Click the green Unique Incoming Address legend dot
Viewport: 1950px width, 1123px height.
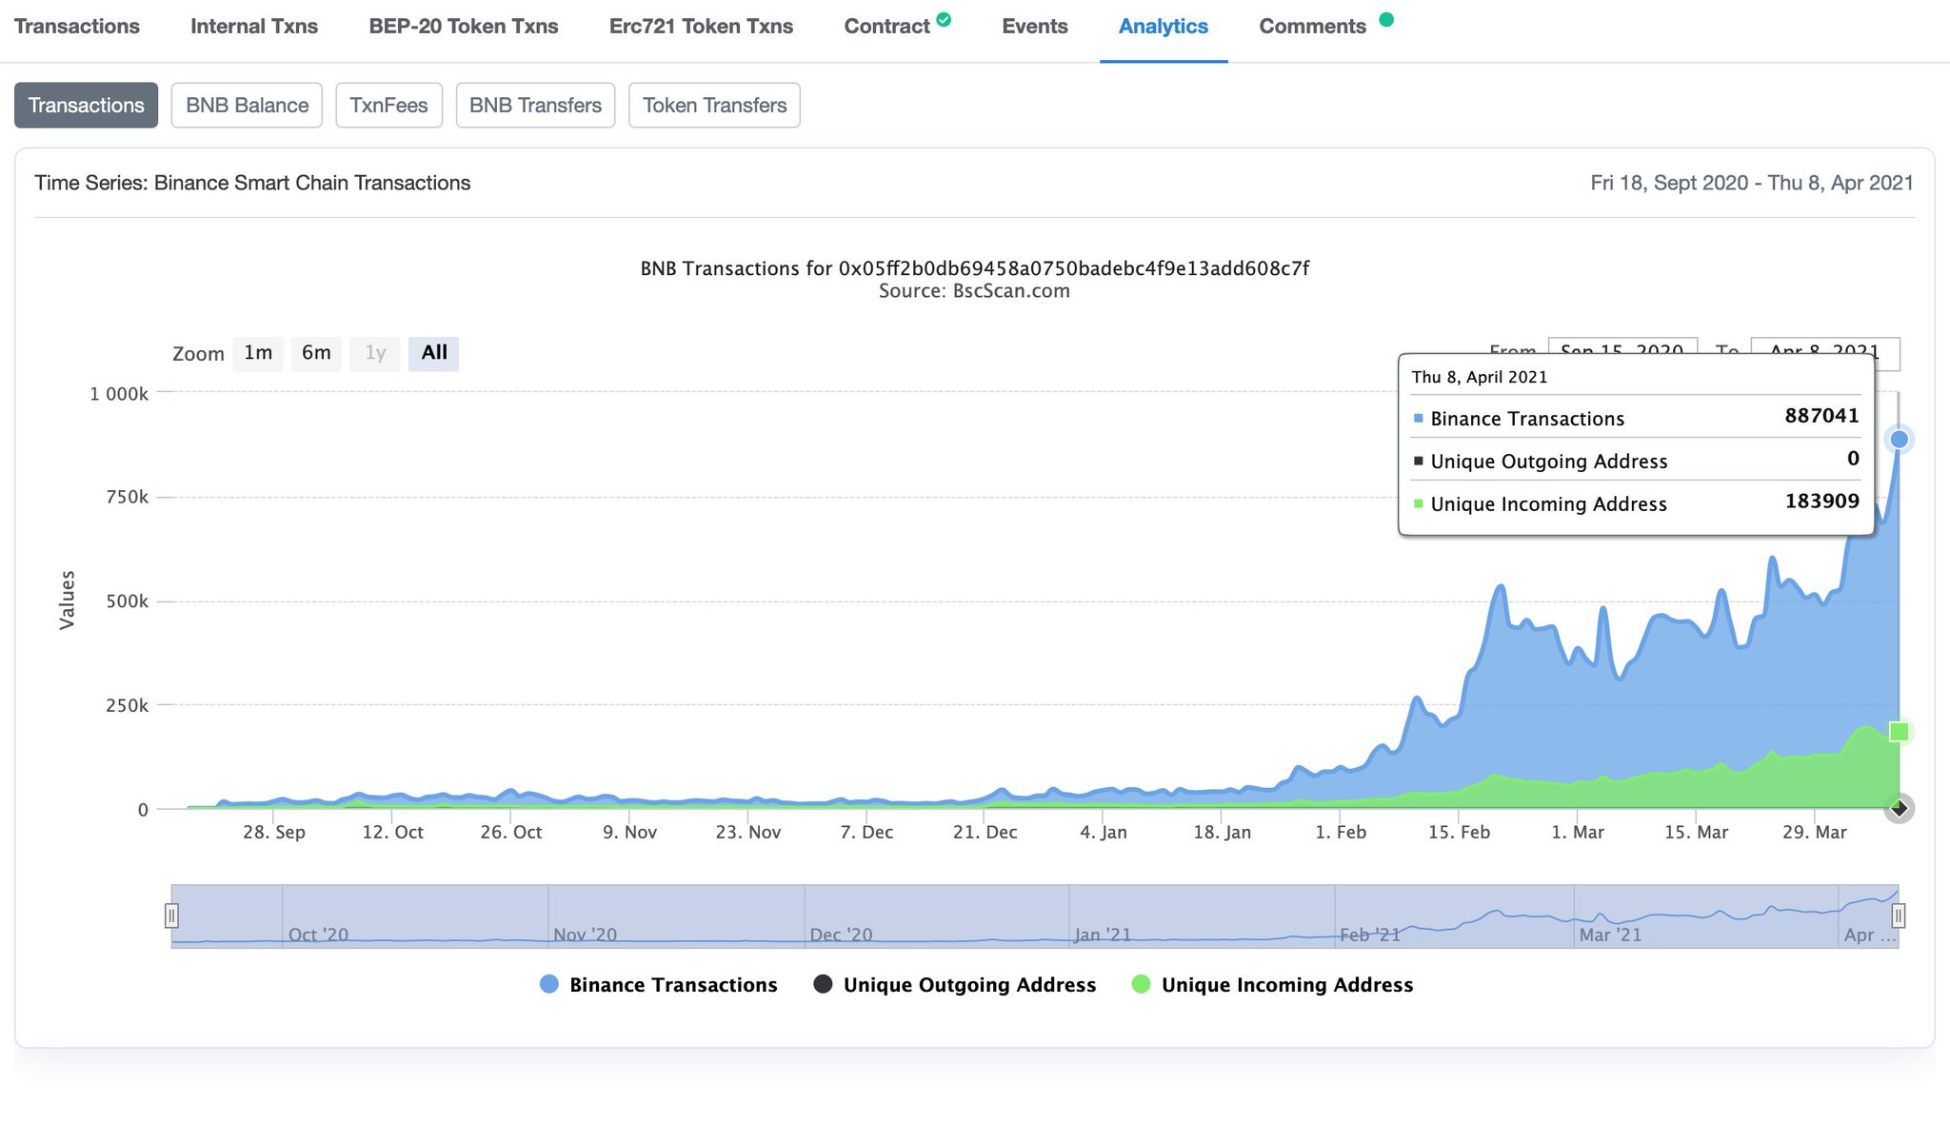pos(1141,984)
